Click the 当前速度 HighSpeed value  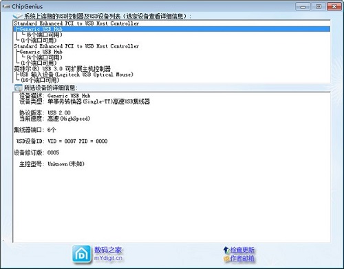tap(69, 119)
